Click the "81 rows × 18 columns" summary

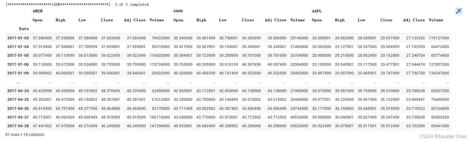(25, 135)
